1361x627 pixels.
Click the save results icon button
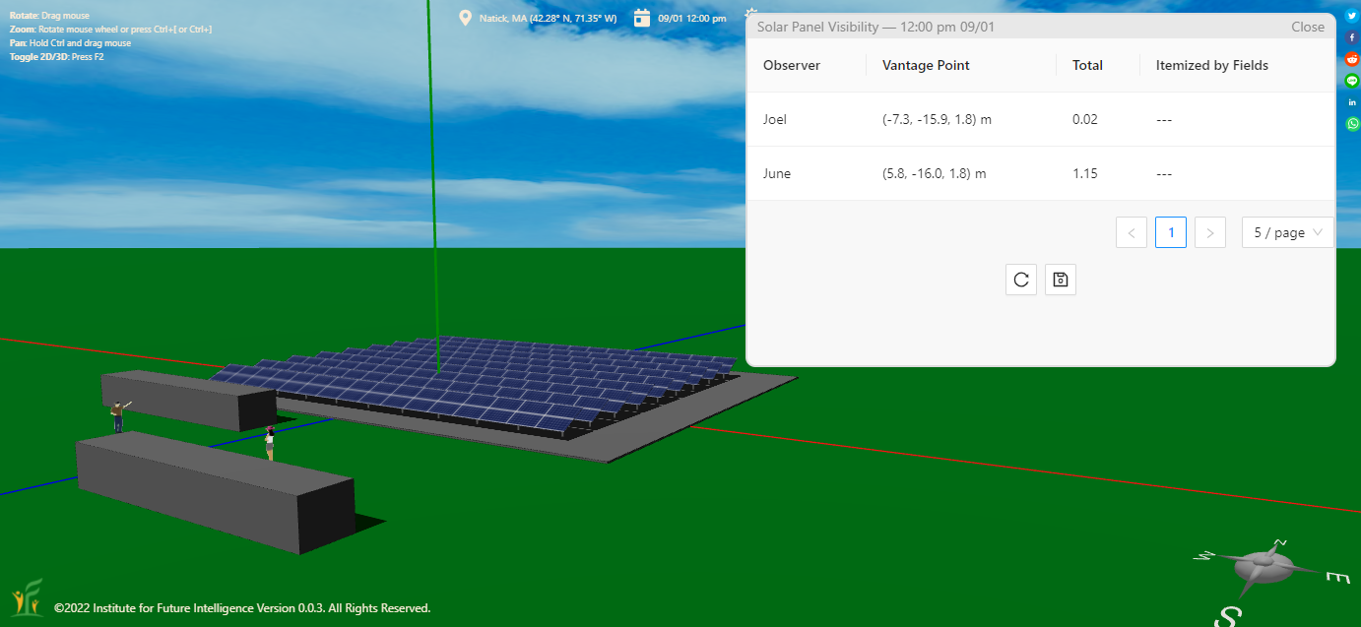(1061, 280)
